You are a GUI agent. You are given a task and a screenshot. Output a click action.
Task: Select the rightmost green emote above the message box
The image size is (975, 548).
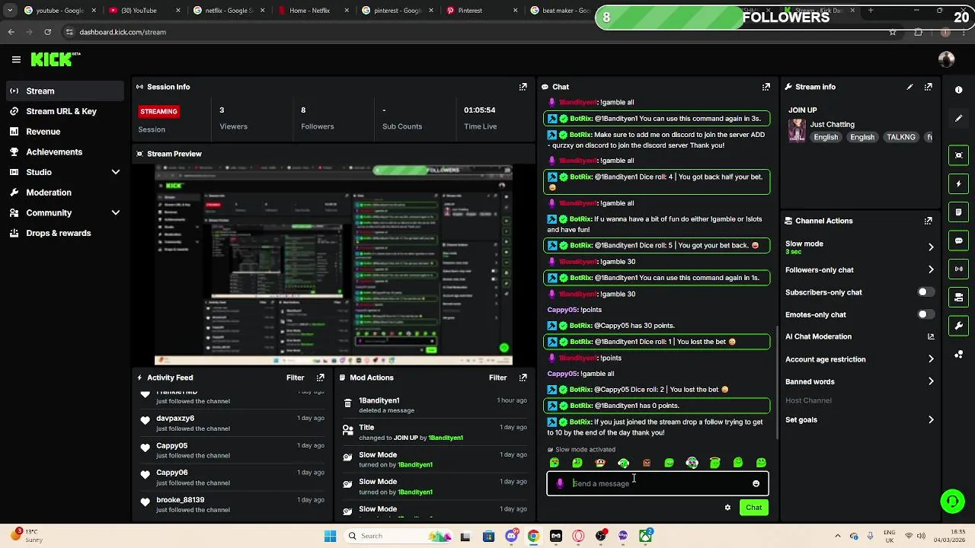tap(761, 463)
